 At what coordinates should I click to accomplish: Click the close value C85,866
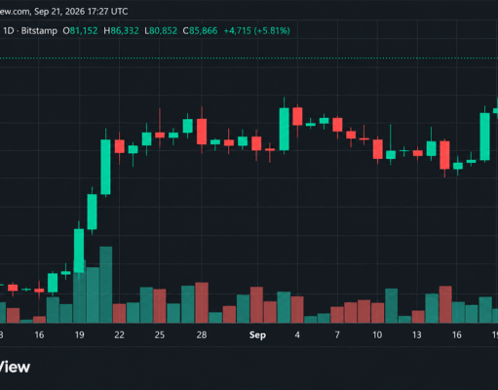(x=200, y=31)
